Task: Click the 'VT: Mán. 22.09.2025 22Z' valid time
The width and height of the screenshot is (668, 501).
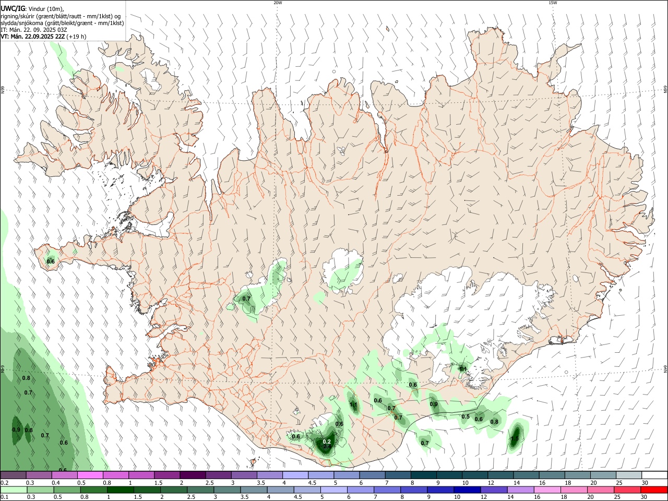Action: (32, 37)
